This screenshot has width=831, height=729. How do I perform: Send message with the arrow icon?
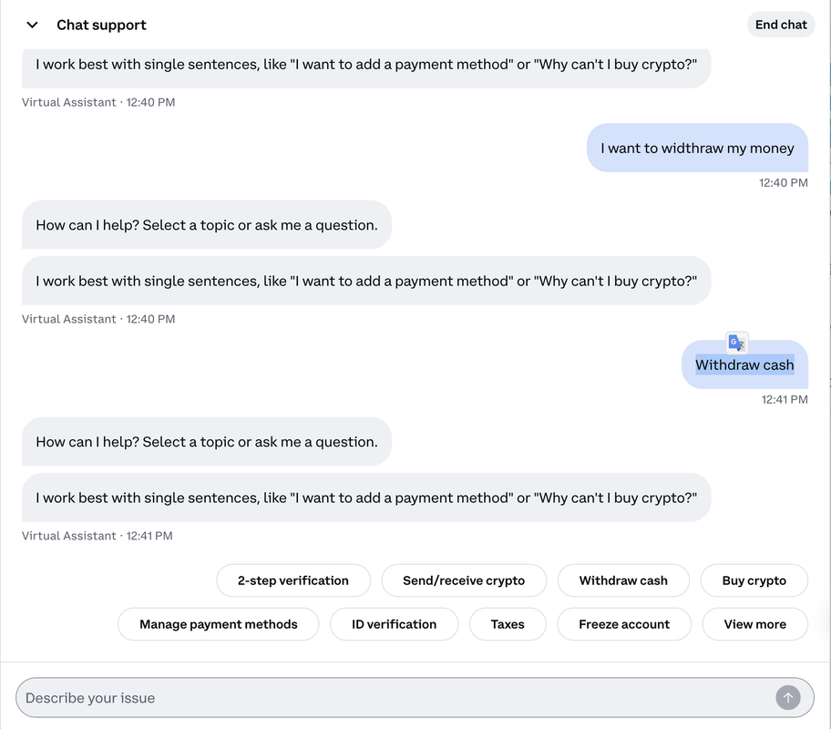click(788, 697)
